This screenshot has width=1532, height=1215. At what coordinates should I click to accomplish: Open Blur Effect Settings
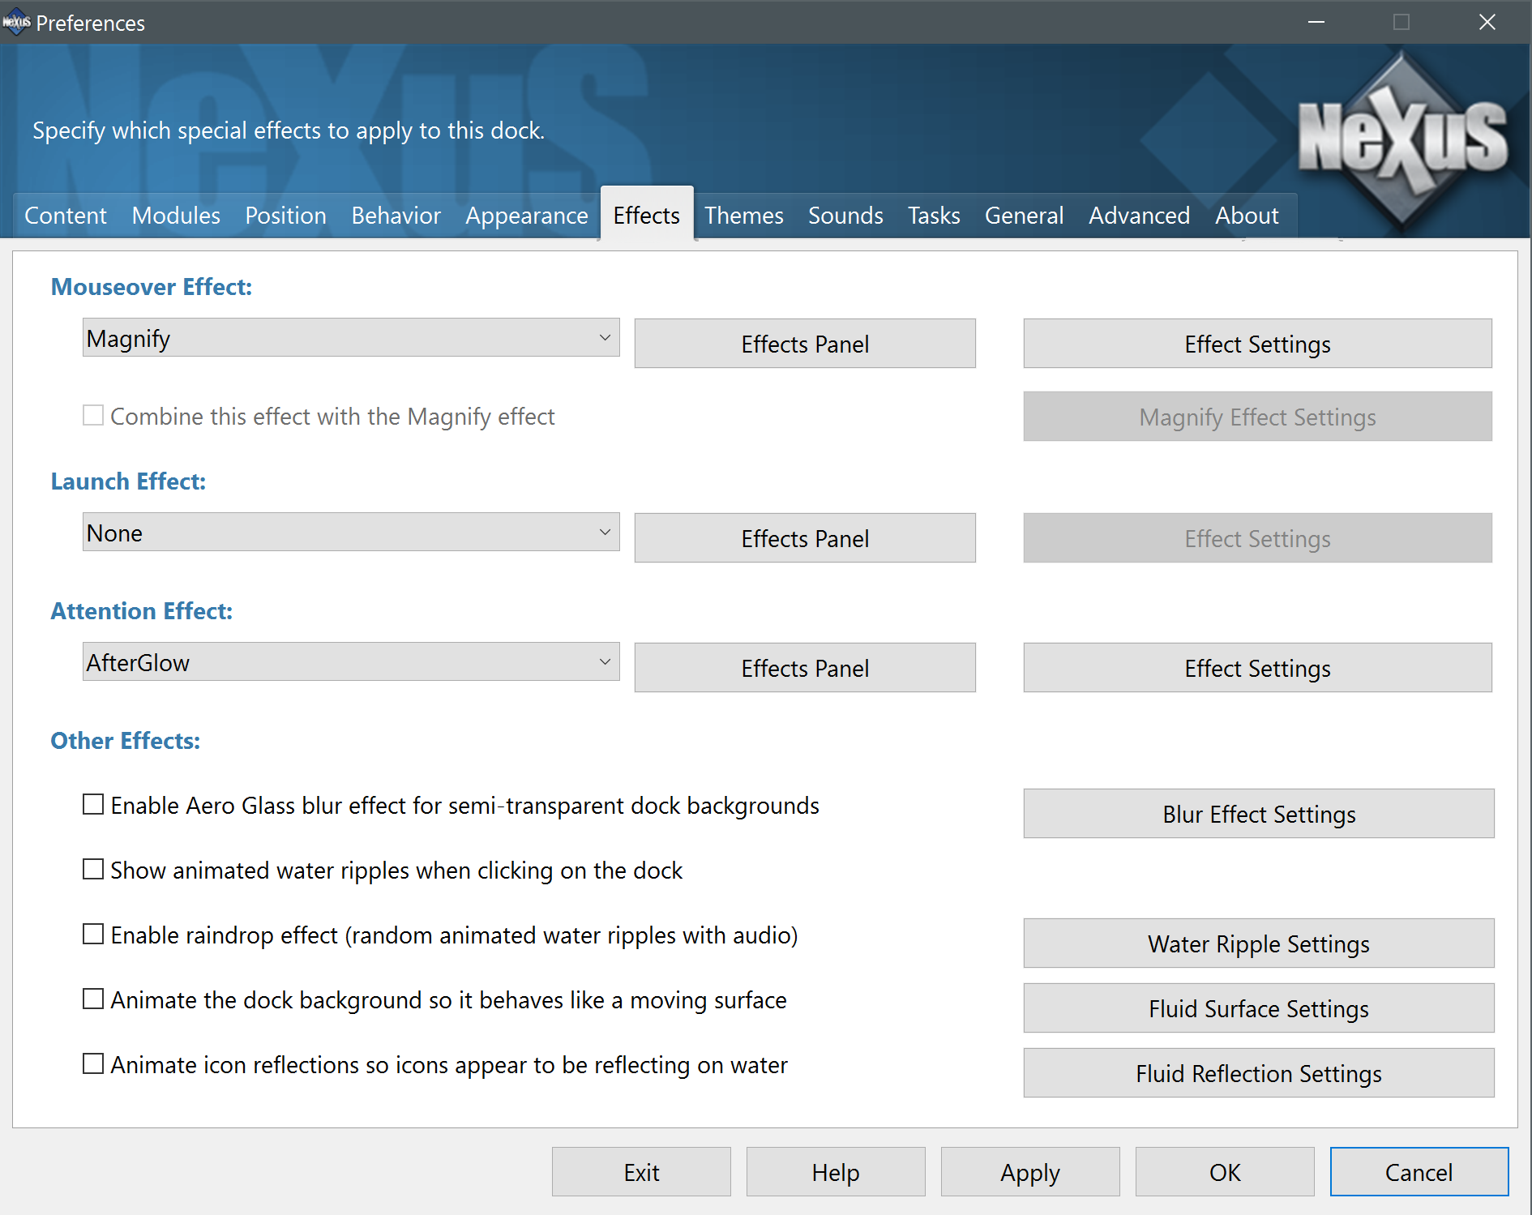point(1259,814)
